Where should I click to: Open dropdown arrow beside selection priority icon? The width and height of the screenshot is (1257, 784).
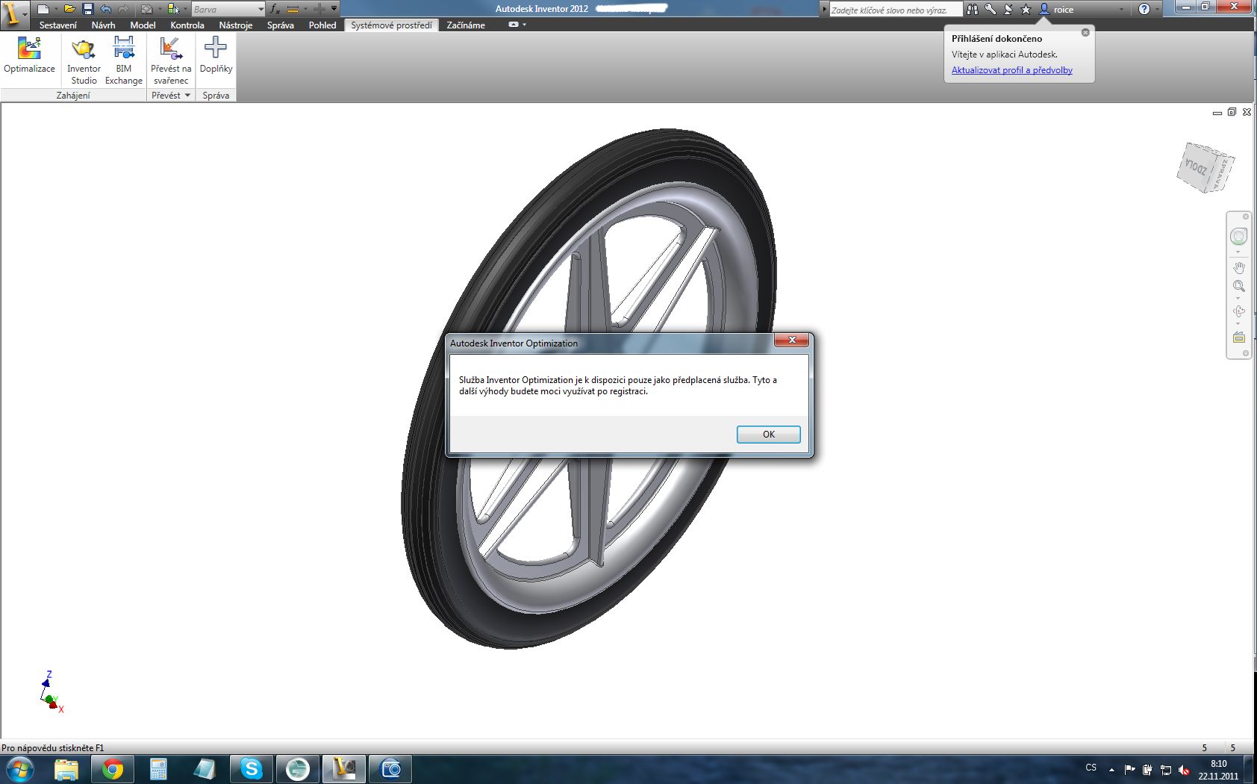(x=185, y=9)
